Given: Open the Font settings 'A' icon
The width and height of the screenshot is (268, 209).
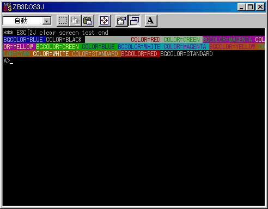Looking at the screenshot, I should click(x=151, y=21).
